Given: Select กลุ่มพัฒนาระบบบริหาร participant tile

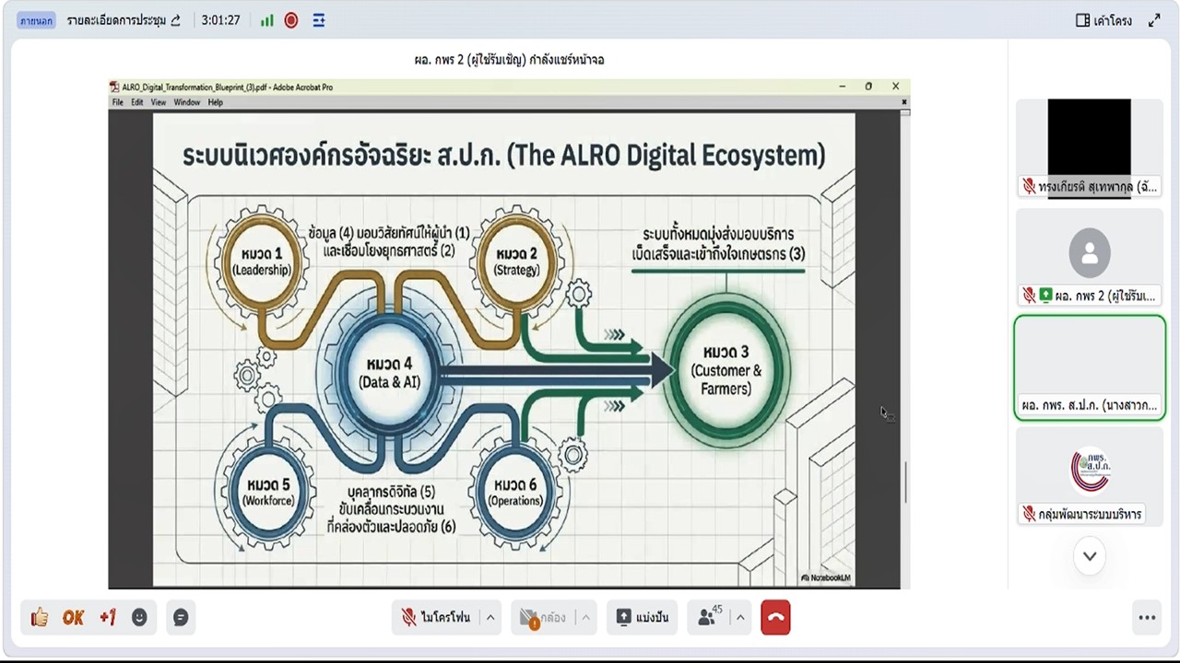Looking at the screenshot, I should 1090,477.
